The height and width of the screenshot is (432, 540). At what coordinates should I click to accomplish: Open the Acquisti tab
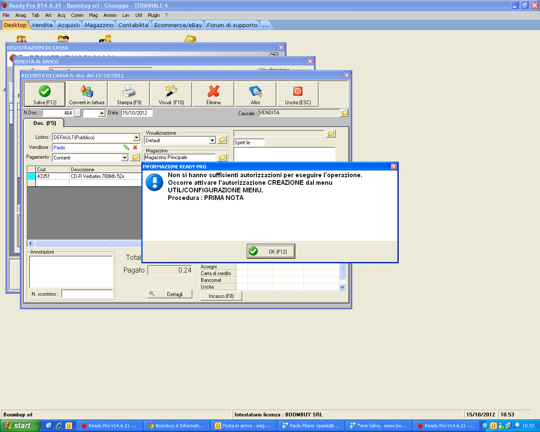69,25
